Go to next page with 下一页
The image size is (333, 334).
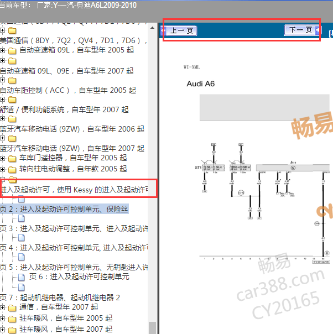coord(303,30)
